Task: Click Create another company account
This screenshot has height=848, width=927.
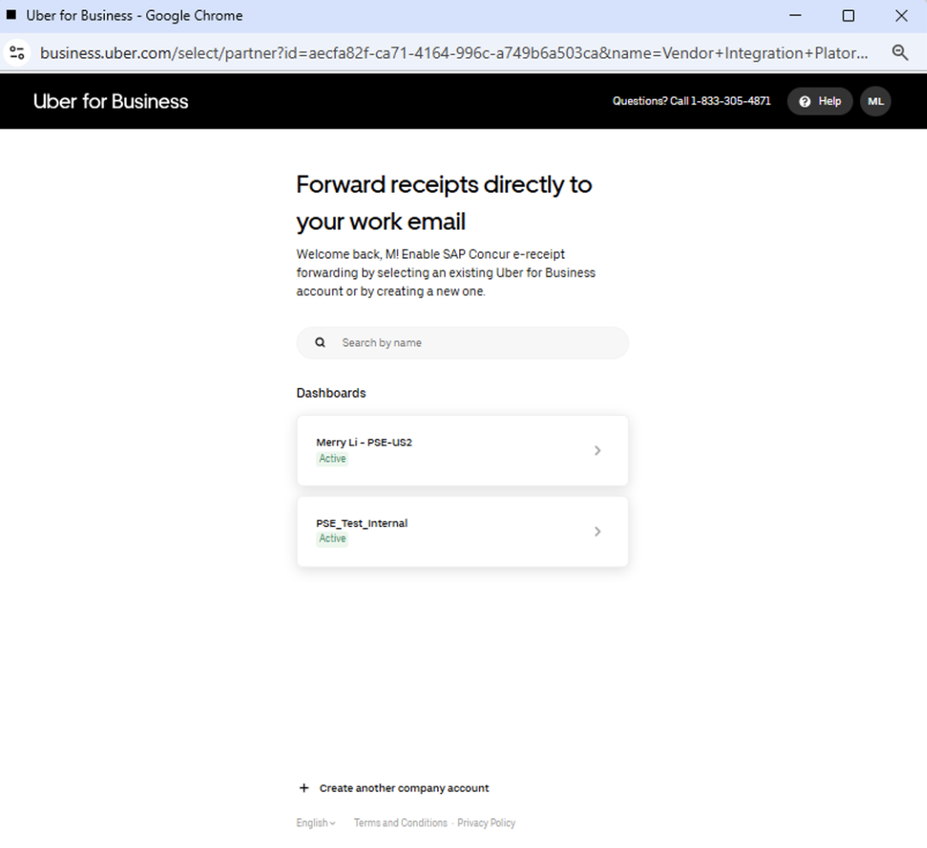Action: 404,788
